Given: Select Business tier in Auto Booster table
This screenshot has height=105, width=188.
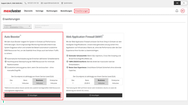Looking at the screenshot, I should point(40,82).
